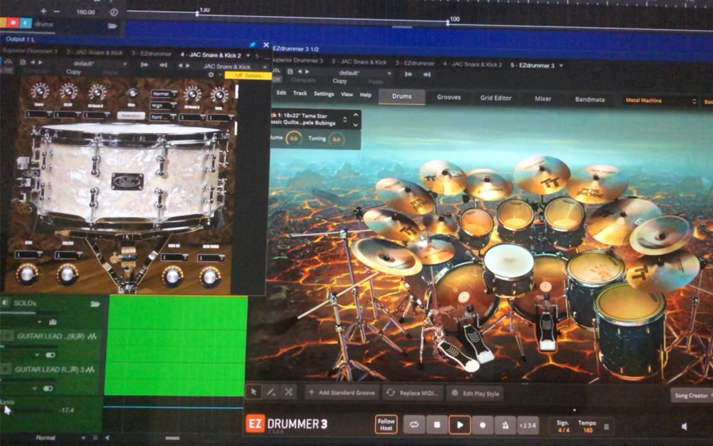Open the EZdrummer Help menu
This screenshot has width=713, height=446.
click(x=366, y=95)
